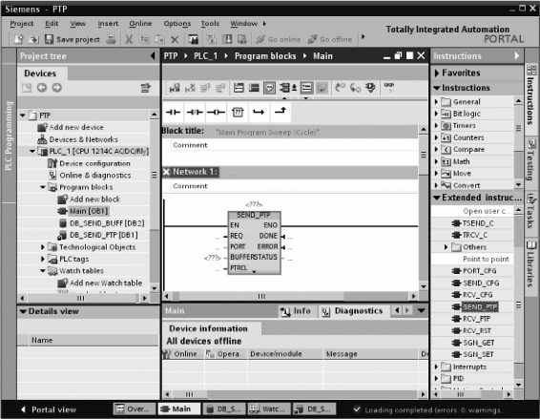Insert an empty box instruction

[238, 112]
